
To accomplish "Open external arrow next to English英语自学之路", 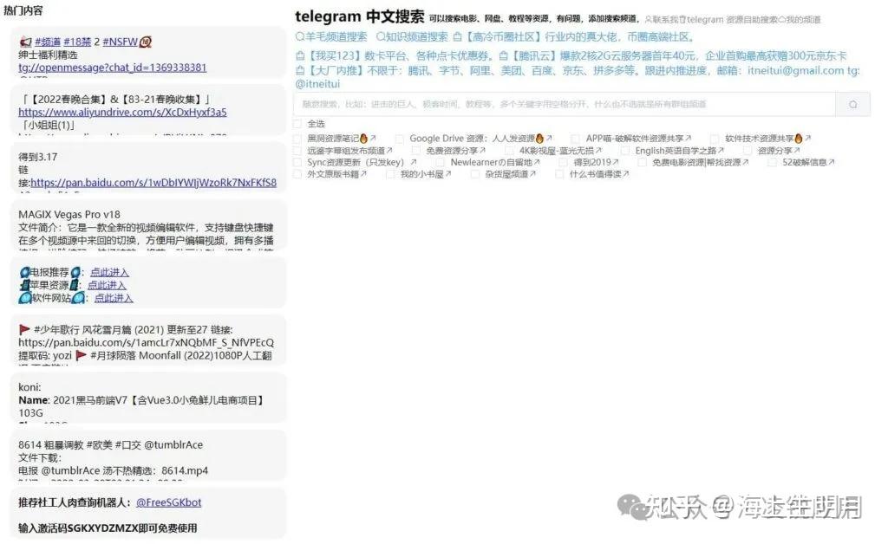I will click(x=721, y=151).
